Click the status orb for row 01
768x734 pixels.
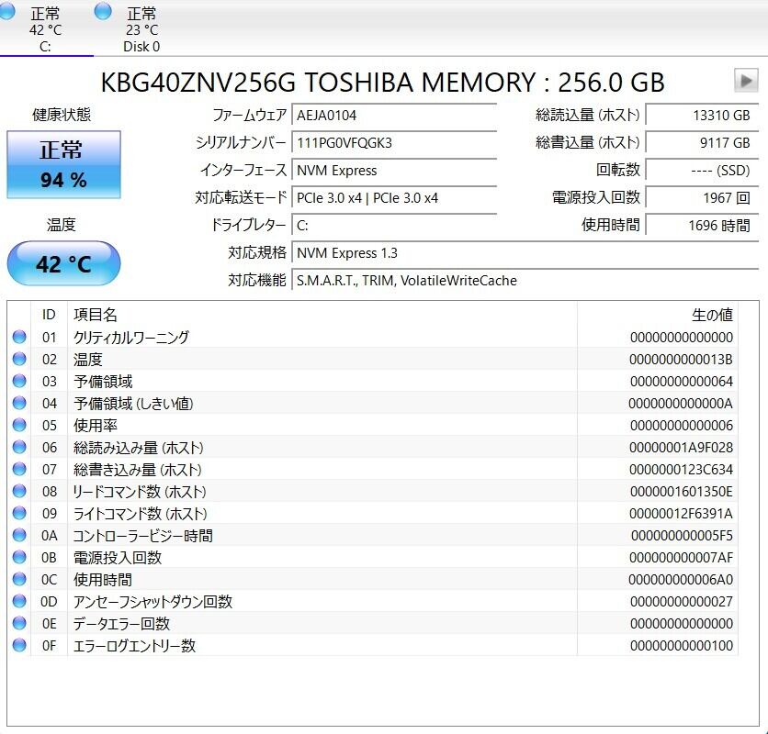click(x=19, y=337)
